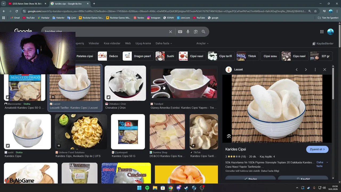Image resolution: width=341 pixels, height=192 pixels.
Task: Switch to Uçuş Arama tab
Action: pyautogui.click(x=143, y=43)
